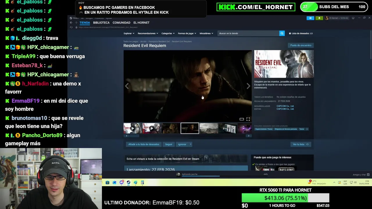Viewport: 372px width, 209px height.
Task: Click the ESP LAA language indicator
Action: pos(345,183)
